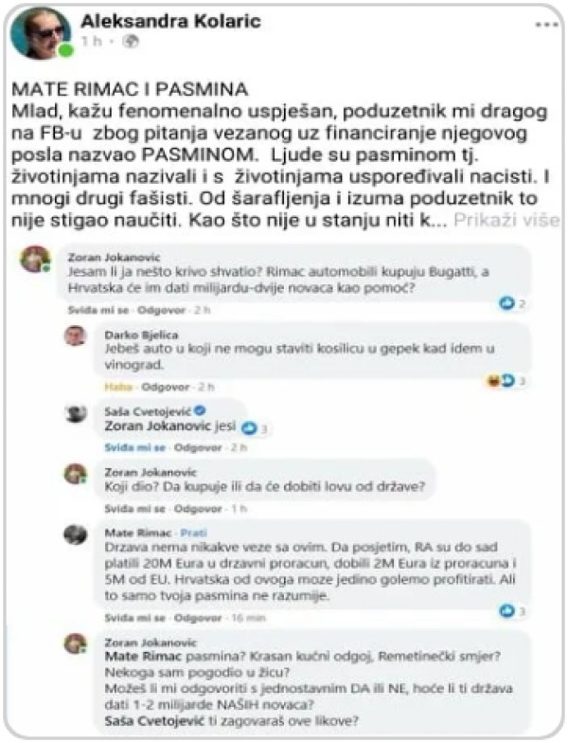Open tagged Saša Cvetojević mention in last comment
The height and width of the screenshot is (743, 568).
(x=153, y=721)
